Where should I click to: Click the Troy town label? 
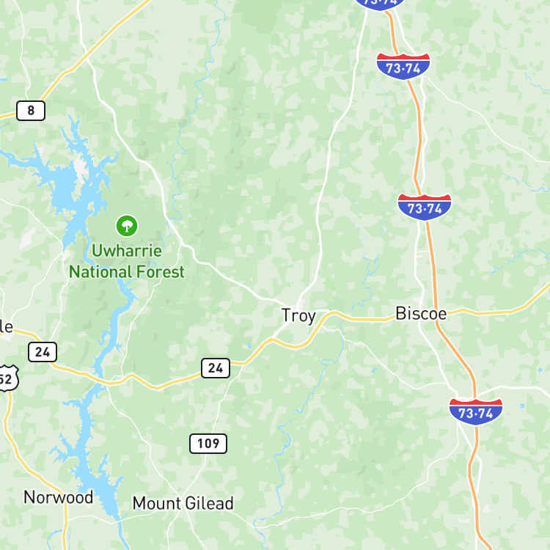tap(298, 316)
